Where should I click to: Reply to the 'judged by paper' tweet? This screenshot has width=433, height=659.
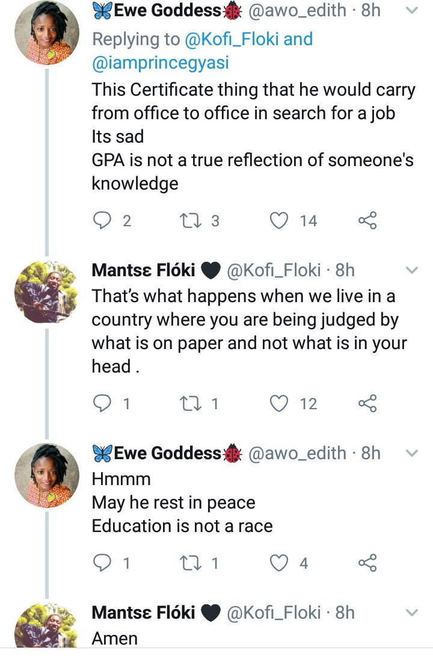pos(103,403)
